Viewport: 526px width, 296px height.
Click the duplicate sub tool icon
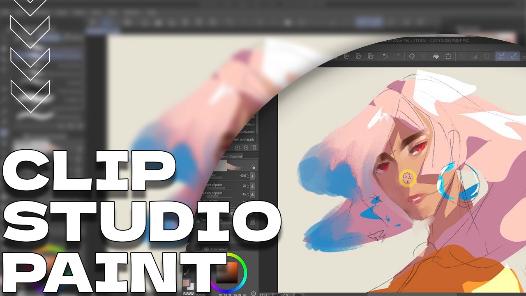point(246,147)
